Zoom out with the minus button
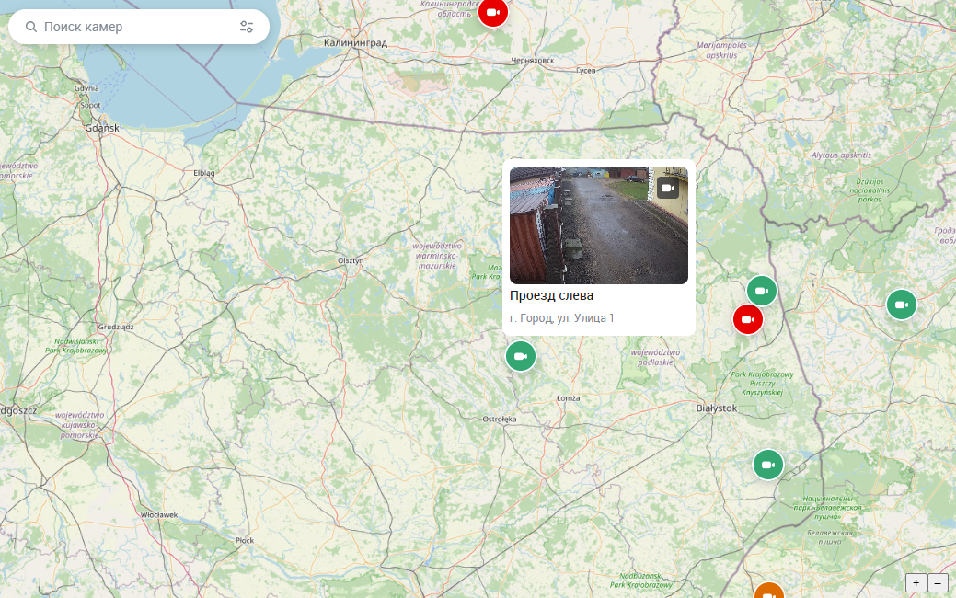This screenshot has width=956, height=598. click(x=938, y=582)
